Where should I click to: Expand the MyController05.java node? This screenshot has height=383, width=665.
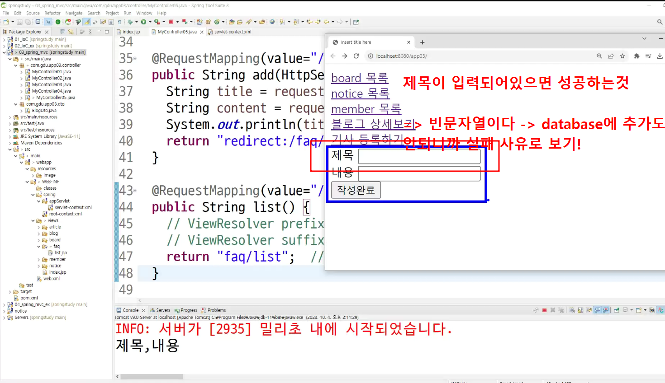click(x=21, y=98)
